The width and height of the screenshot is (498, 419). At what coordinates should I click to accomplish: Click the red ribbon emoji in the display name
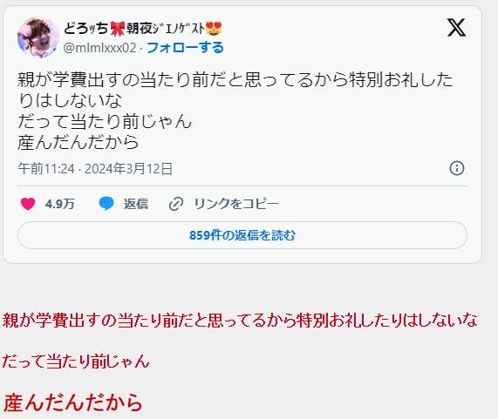pos(118,29)
